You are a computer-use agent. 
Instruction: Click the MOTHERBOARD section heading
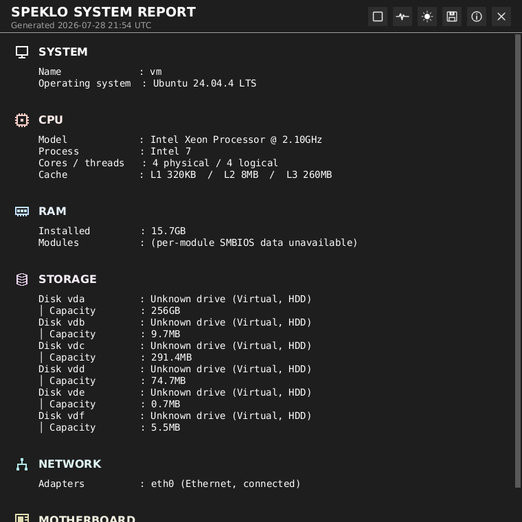87,519
